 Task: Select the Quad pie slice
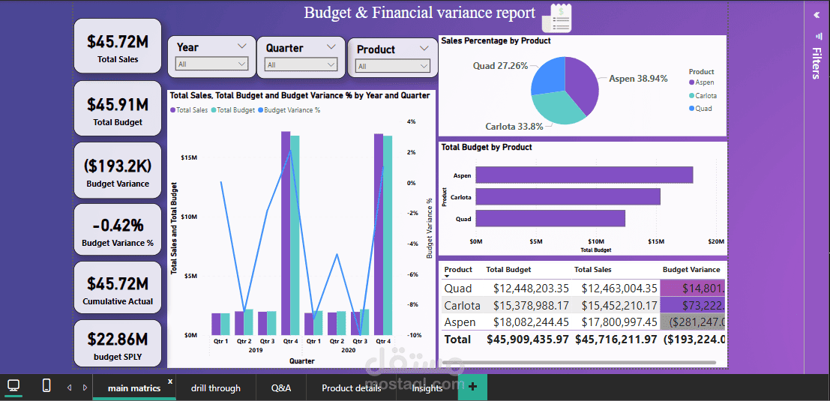pyautogui.click(x=548, y=75)
